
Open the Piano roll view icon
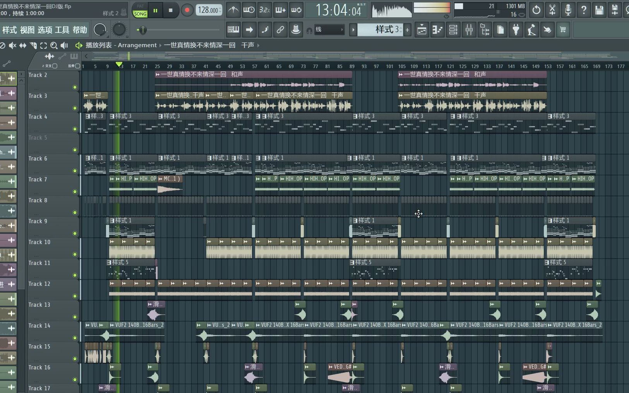437,30
